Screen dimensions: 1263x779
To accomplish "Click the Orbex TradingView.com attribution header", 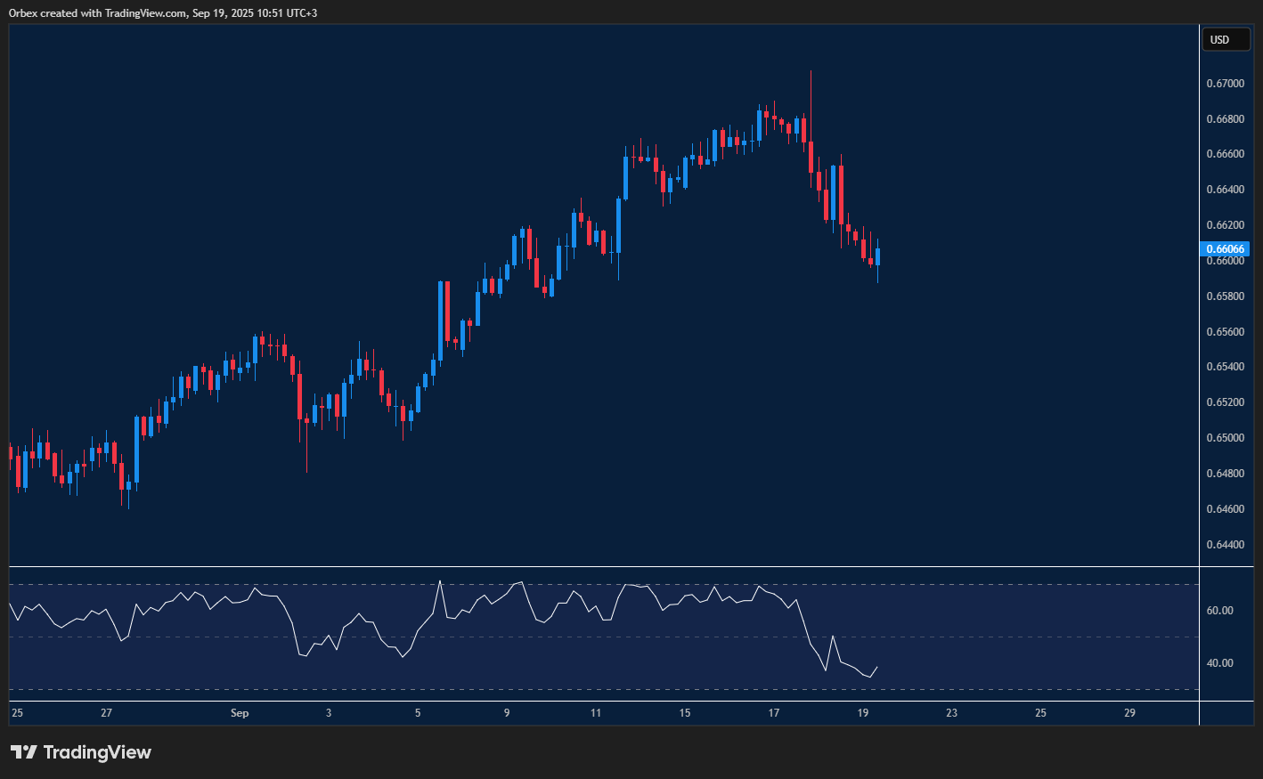I will pos(163,12).
